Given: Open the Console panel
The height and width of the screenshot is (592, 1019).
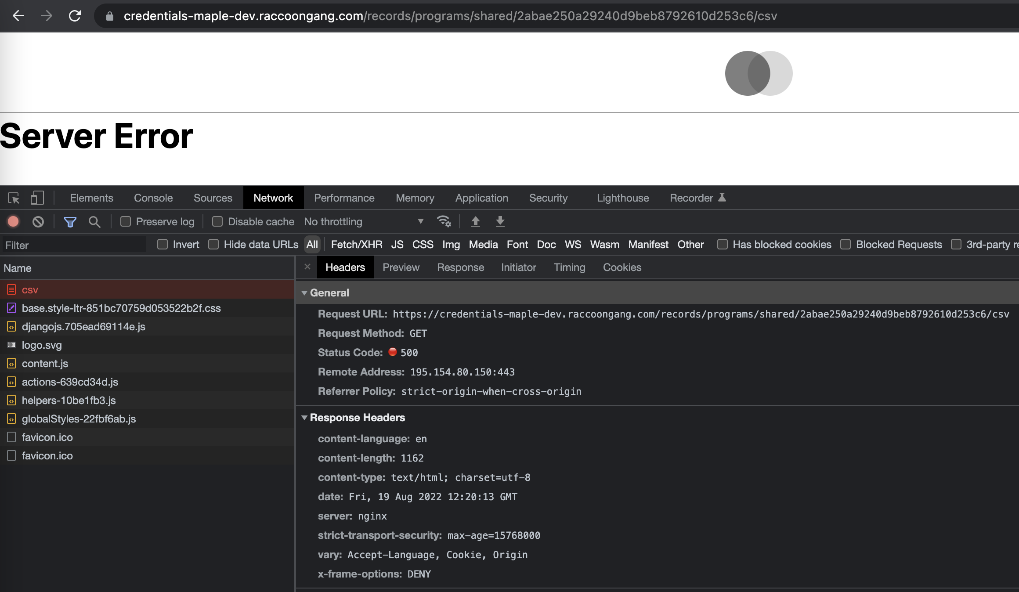Looking at the screenshot, I should [153, 198].
